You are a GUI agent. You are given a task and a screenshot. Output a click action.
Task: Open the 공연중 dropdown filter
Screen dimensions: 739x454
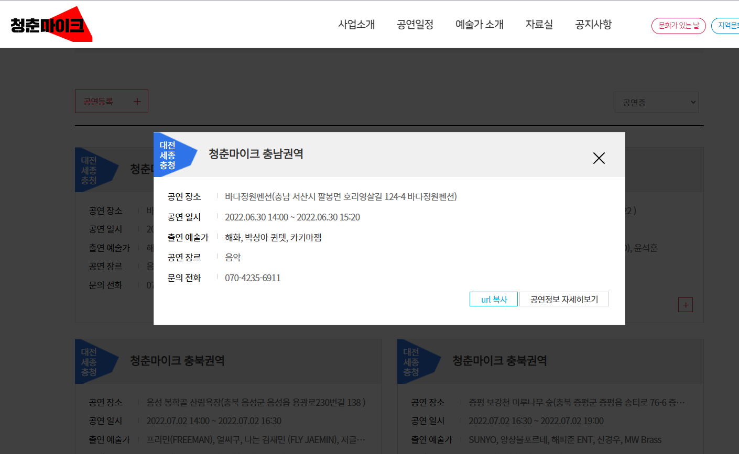coord(657,102)
